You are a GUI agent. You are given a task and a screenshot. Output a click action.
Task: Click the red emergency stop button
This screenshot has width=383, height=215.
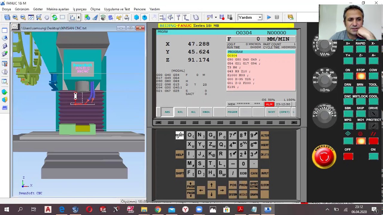tap(324, 157)
